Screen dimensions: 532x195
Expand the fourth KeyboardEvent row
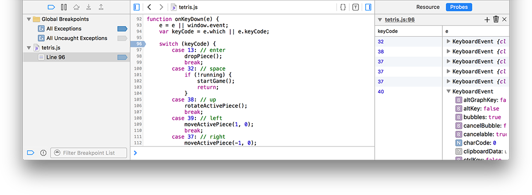click(449, 71)
